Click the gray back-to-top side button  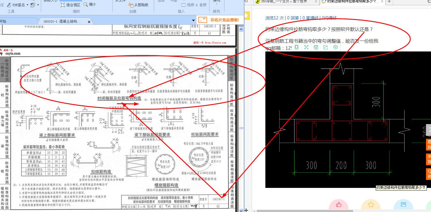(428, 130)
